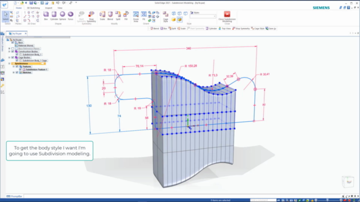Close the try1b.par document tab
Screen dimensions: 360x202
(25, 34)
